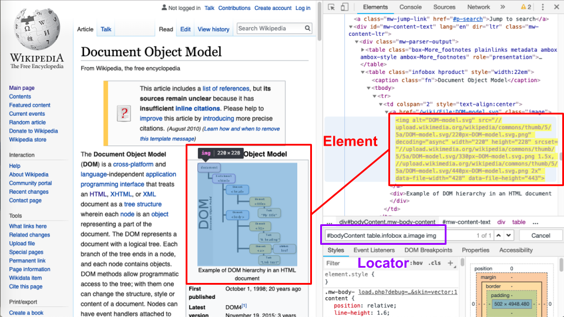Select the #mw-content-text breadcrumb
The width and height of the screenshot is (564, 317).
click(x=466, y=222)
